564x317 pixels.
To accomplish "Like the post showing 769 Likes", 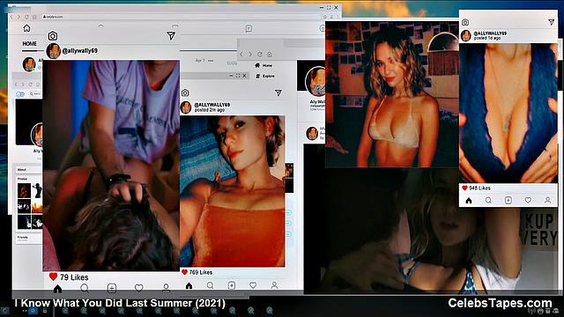I will coord(184,272).
